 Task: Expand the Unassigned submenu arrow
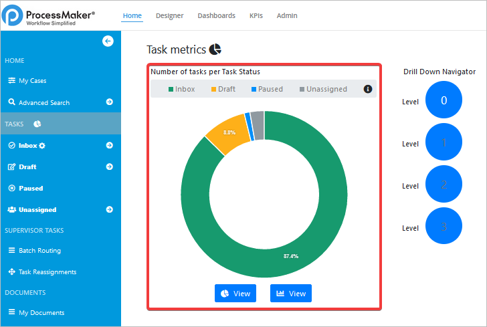109,209
